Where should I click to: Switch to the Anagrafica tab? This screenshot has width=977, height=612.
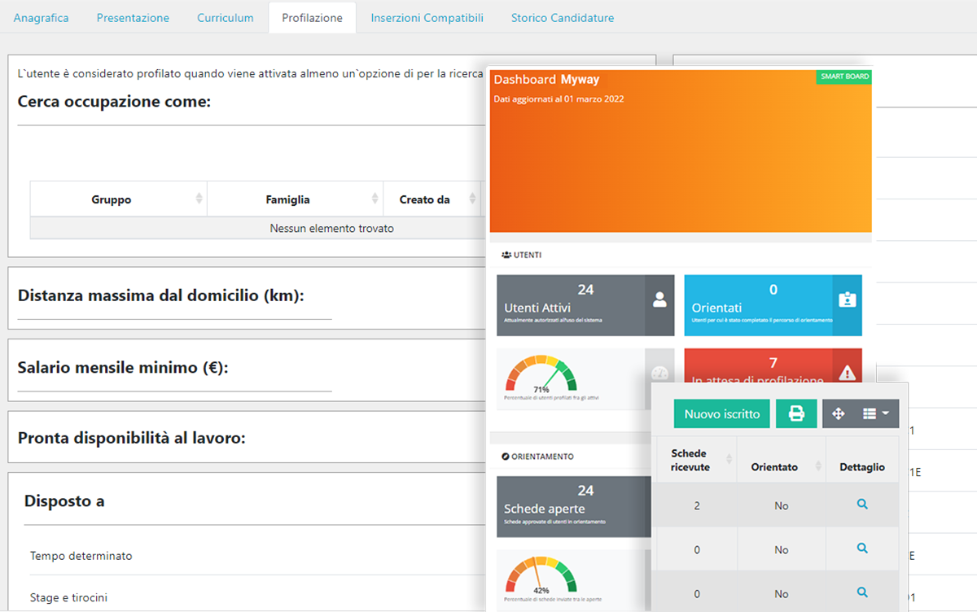point(42,17)
